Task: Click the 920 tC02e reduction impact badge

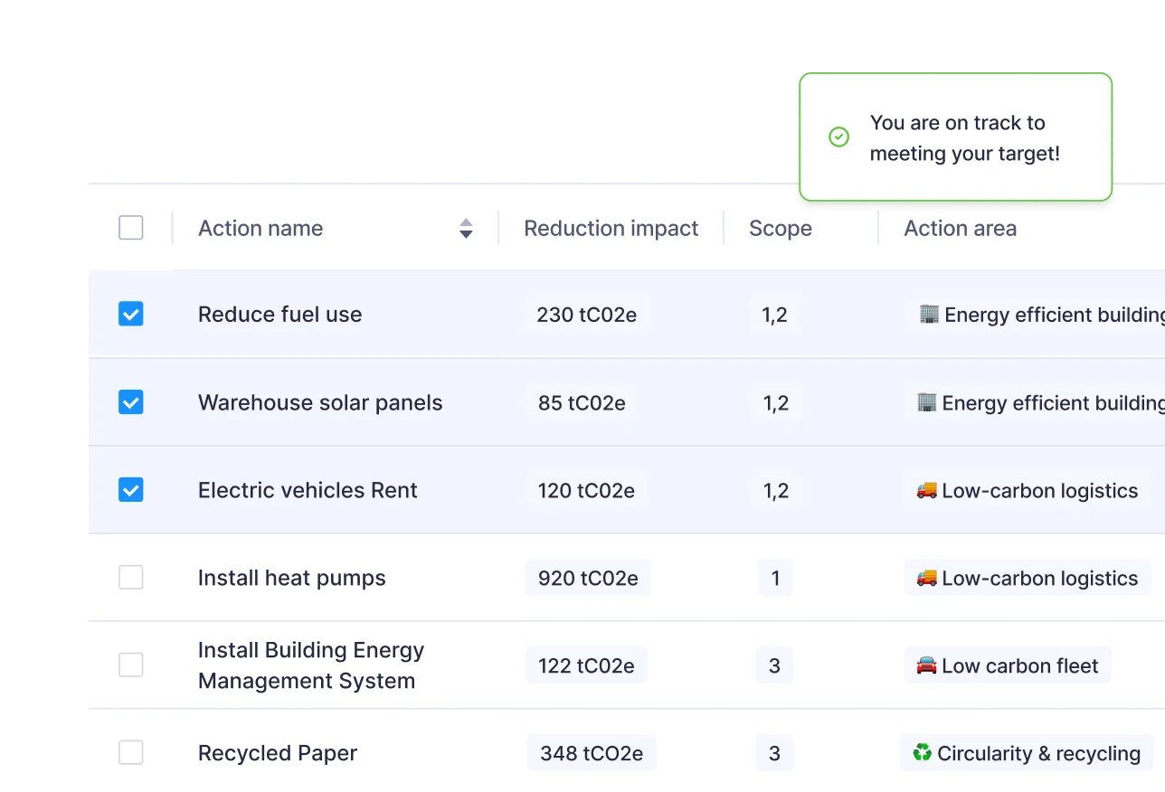Action: coord(587,578)
